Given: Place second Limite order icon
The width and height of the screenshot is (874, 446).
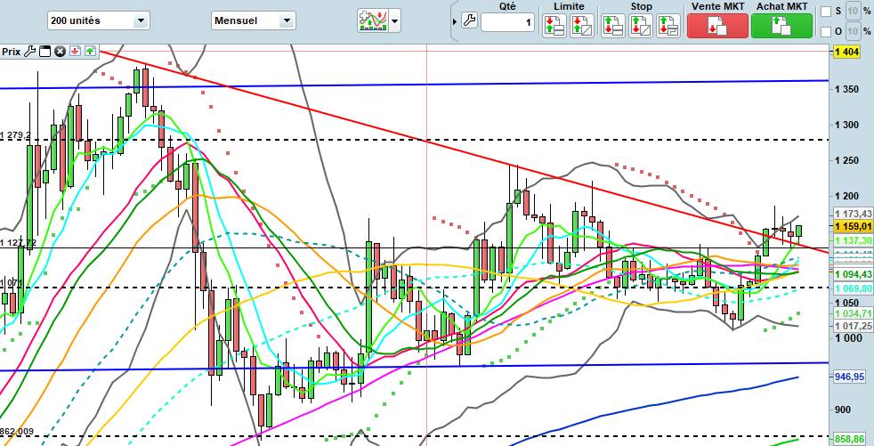Looking at the screenshot, I should coord(582,26).
